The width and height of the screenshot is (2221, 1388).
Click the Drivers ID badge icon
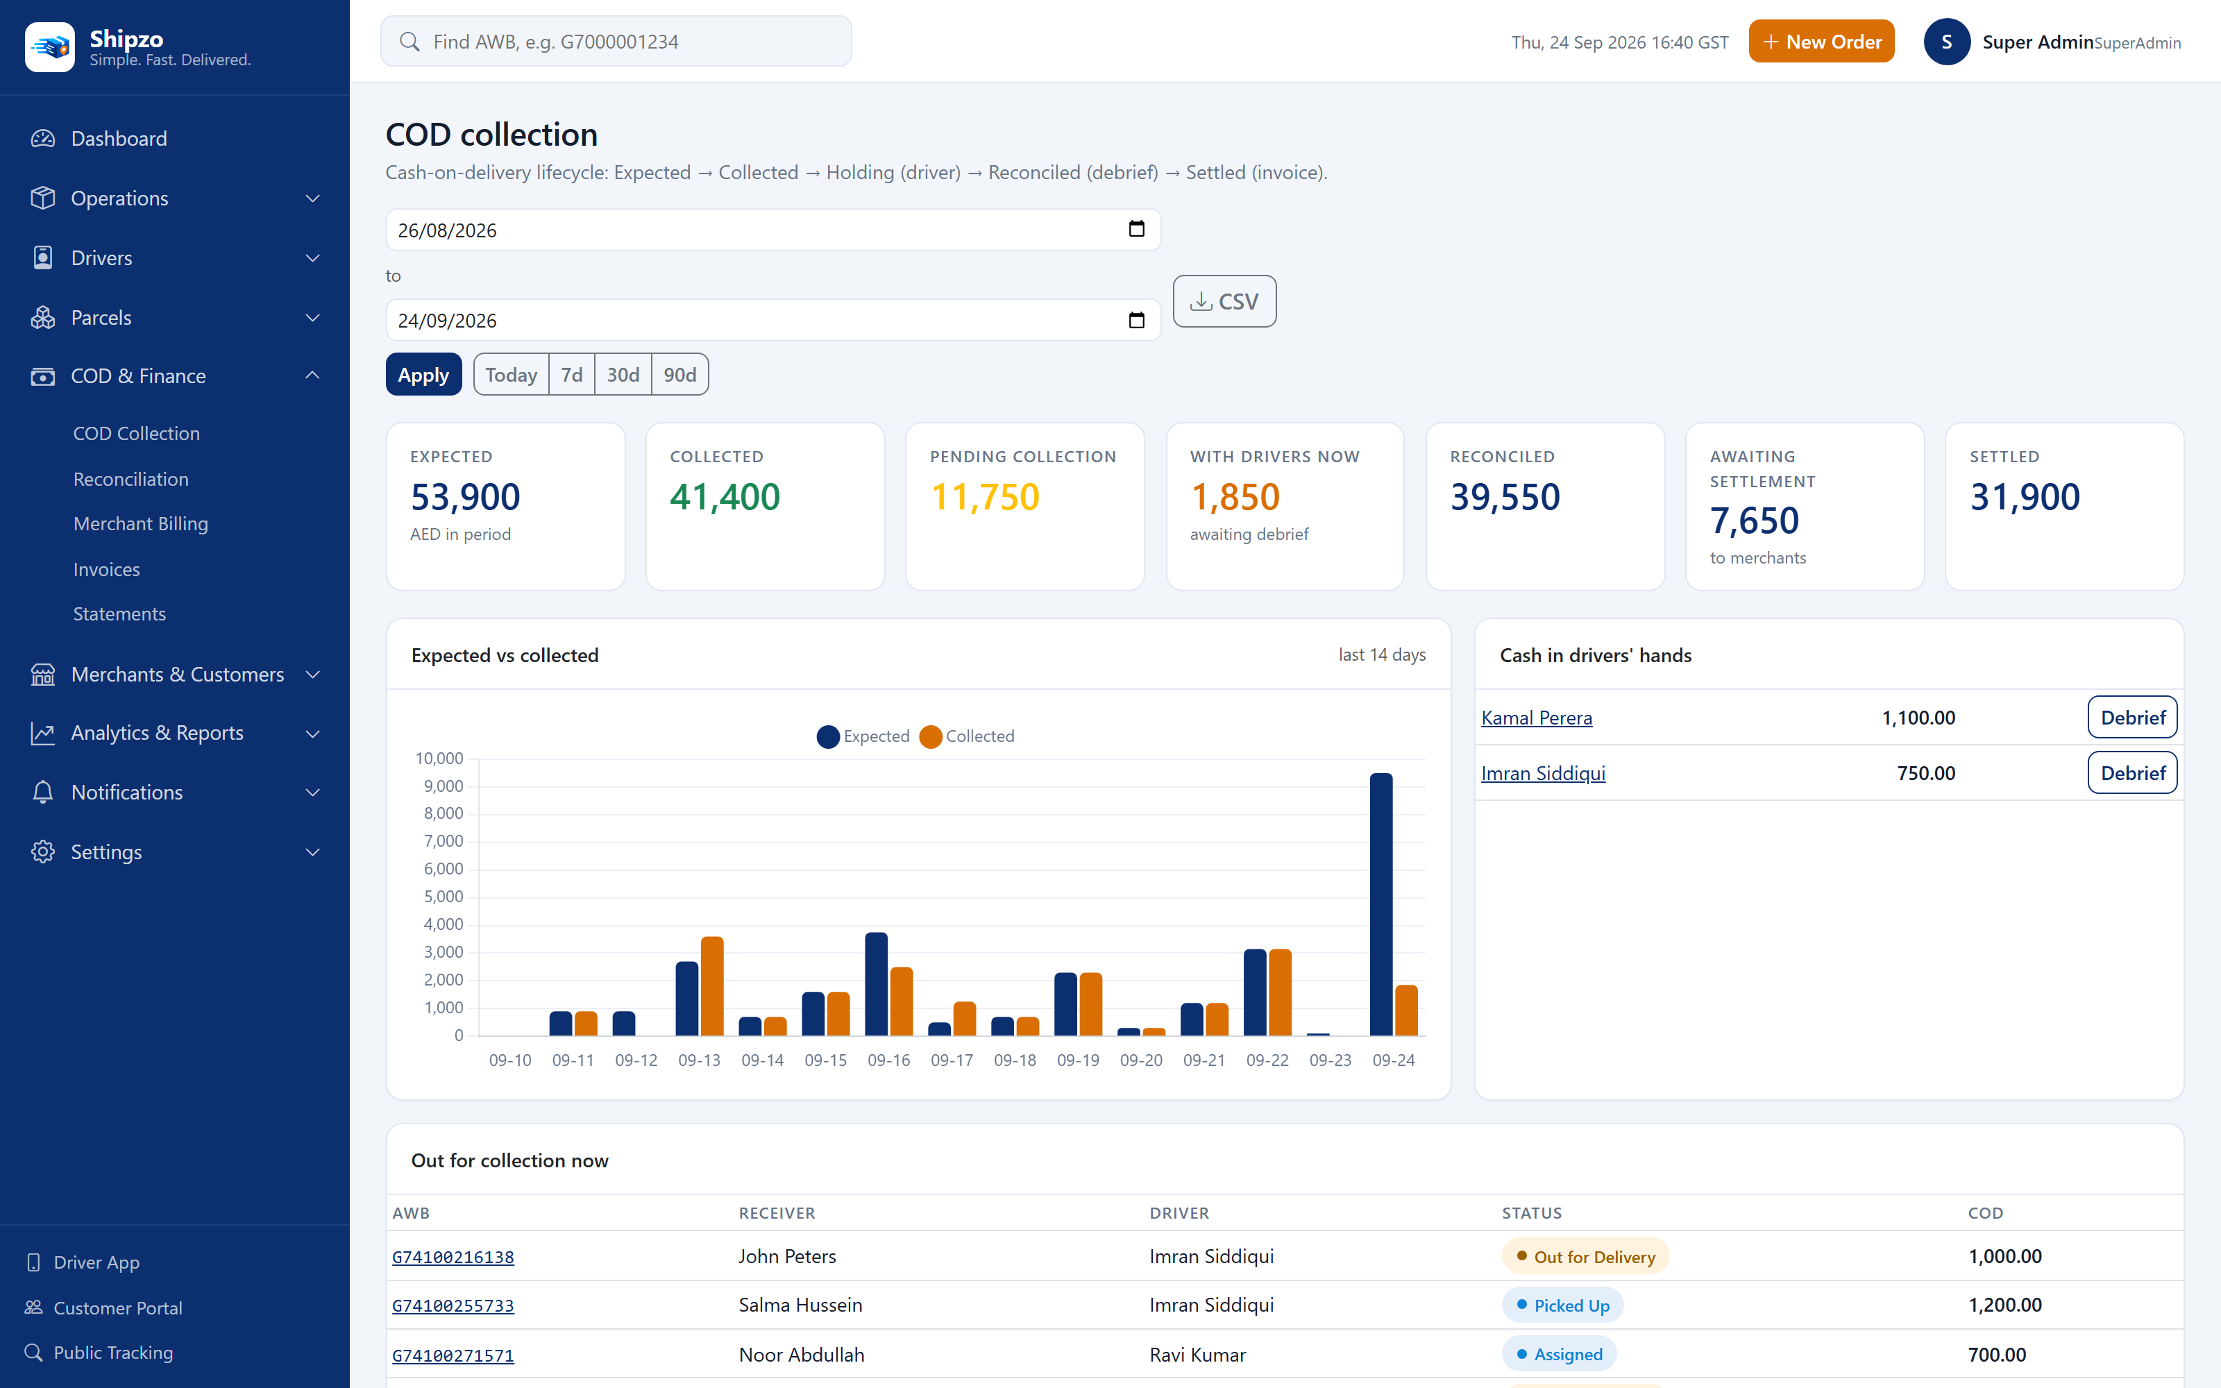pos(42,258)
